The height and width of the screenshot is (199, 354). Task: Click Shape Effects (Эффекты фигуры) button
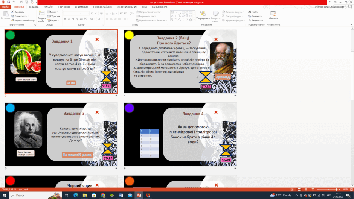pos(233,20)
